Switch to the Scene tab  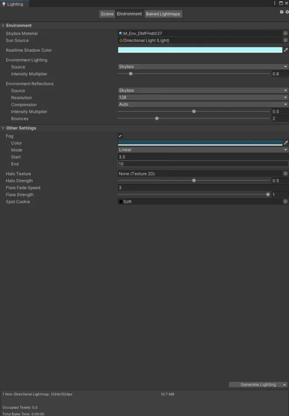coord(107,14)
